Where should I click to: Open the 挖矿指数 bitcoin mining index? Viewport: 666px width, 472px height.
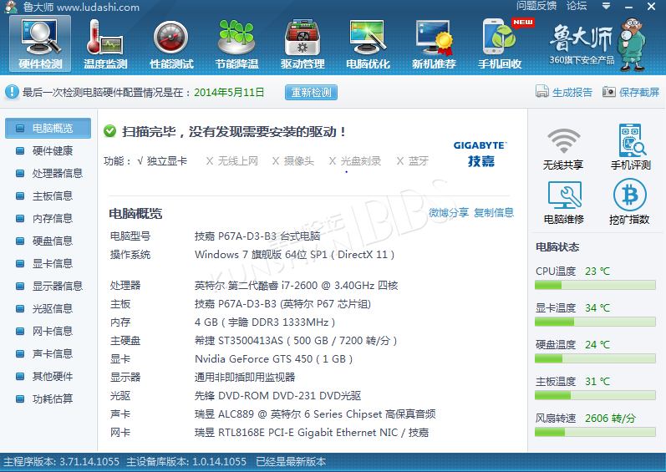[x=630, y=203]
